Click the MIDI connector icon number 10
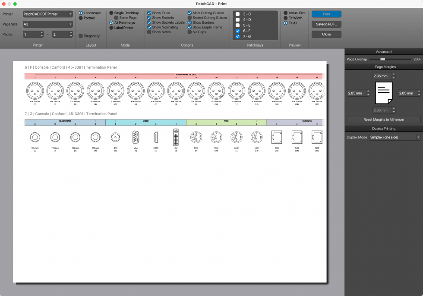 point(216,137)
